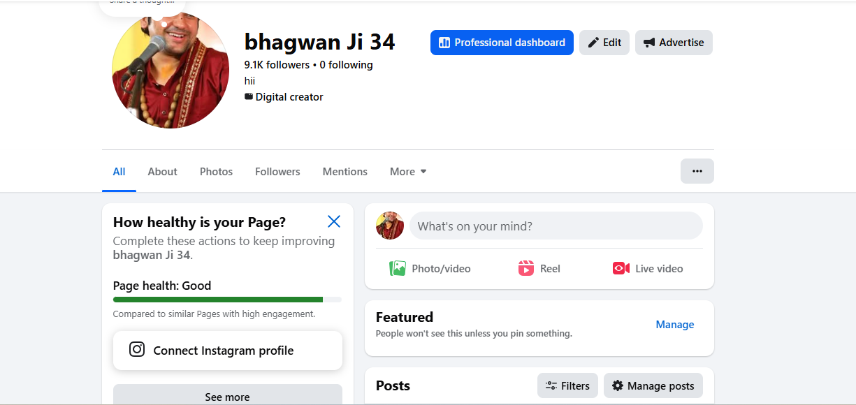
Task: Open the three-dots page options menu
Action: [697, 171]
